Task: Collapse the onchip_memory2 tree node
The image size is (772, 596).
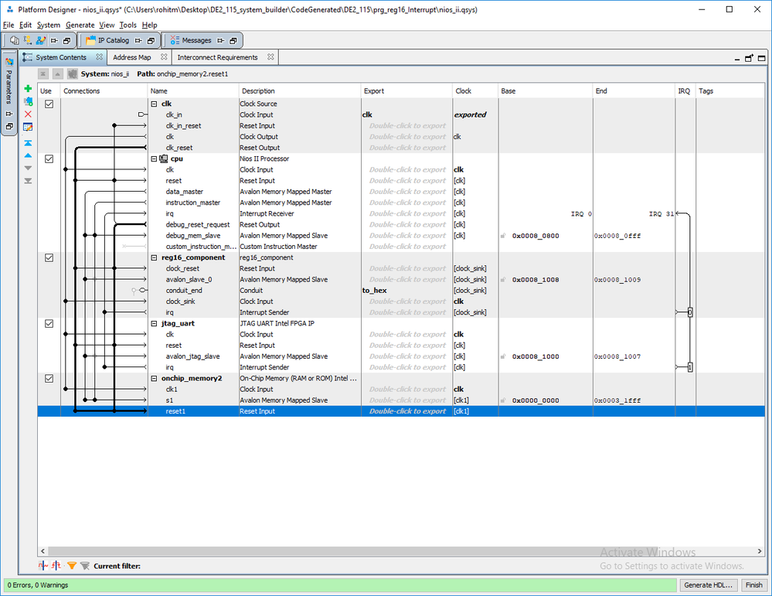Action: tap(154, 379)
